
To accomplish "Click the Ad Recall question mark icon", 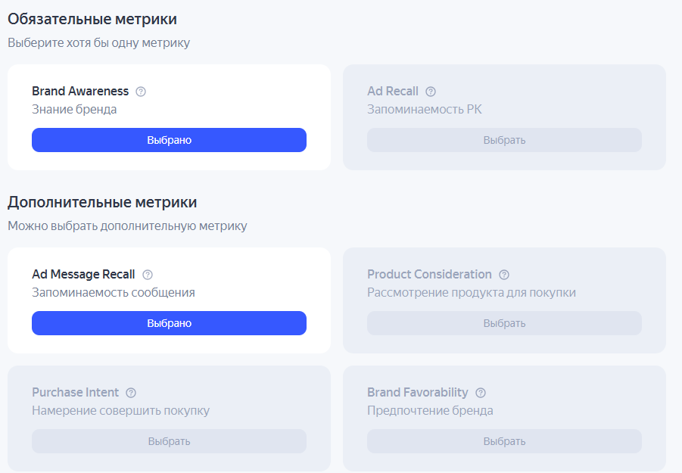I will pyautogui.click(x=431, y=92).
